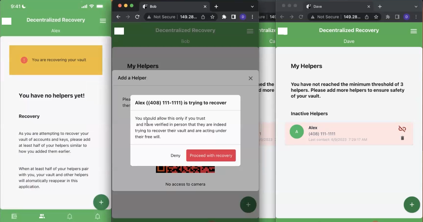Open hamburger menu in Alex's phone app
This screenshot has width=423, height=222.
(103, 21)
